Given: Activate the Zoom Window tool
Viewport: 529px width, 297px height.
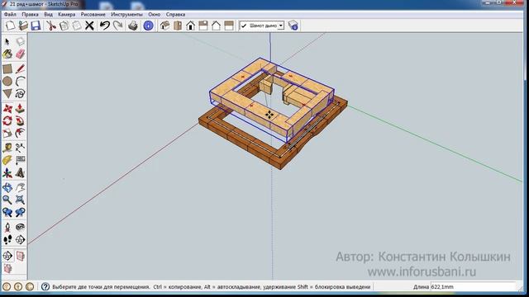Looking at the screenshot, I should 20,200.
